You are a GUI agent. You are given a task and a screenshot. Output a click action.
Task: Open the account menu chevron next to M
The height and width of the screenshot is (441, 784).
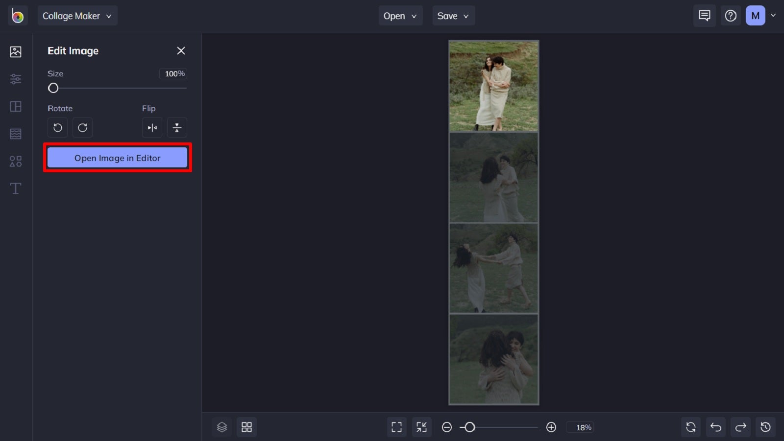tap(773, 15)
